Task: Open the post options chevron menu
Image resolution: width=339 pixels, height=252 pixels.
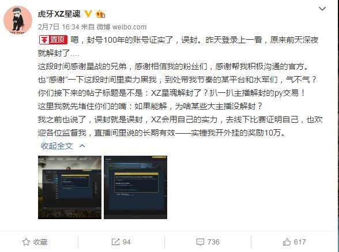Action: click(x=322, y=9)
